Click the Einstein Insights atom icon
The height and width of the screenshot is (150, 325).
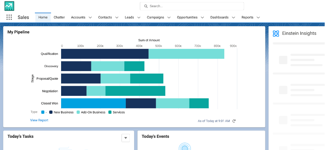pyautogui.click(x=276, y=33)
